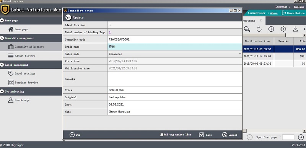The width and height of the screenshot is (306, 148).
Task: Click the add plus-circle toolbar icon
Action: (271, 29)
